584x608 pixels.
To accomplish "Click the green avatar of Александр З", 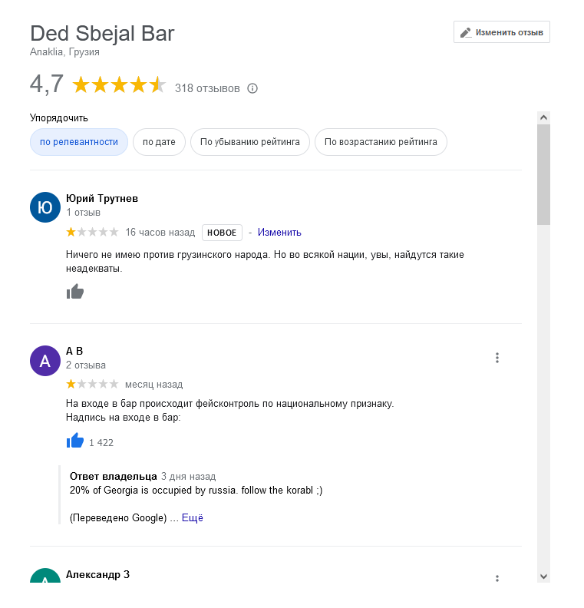I will click(x=45, y=576).
